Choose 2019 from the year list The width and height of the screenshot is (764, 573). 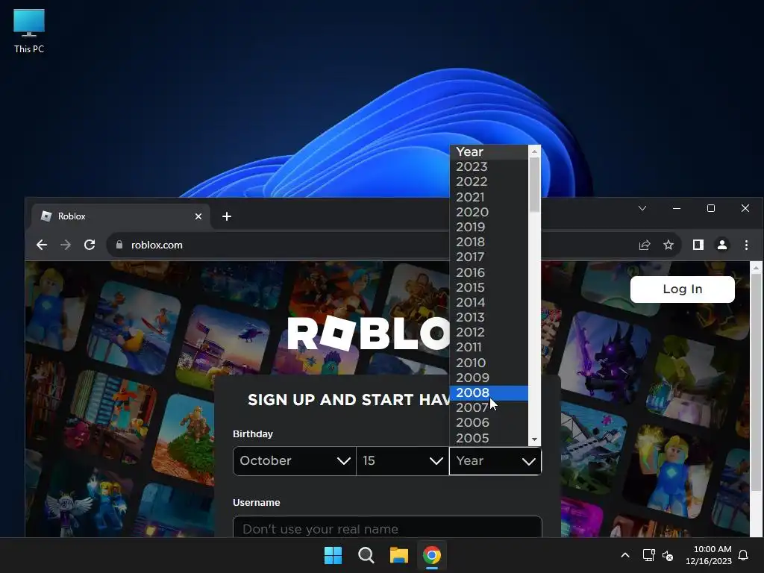click(x=489, y=227)
